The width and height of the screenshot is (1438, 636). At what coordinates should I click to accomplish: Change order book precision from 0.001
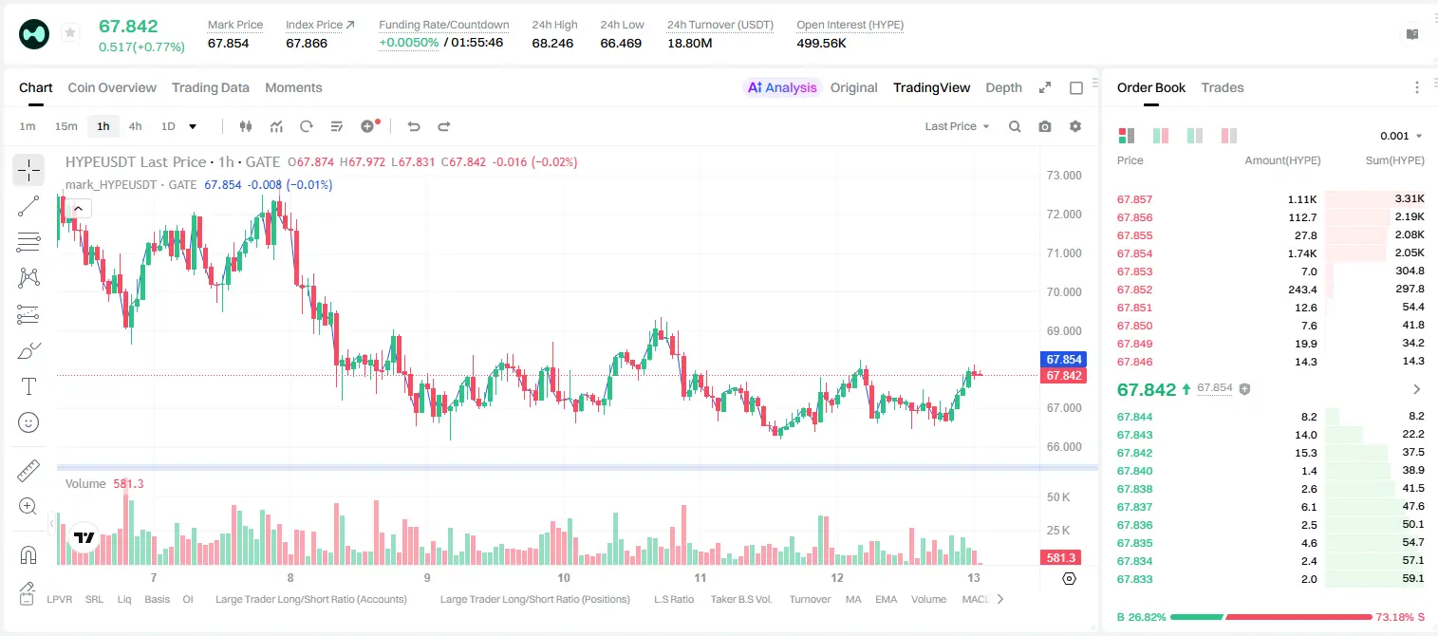coord(1401,136)
